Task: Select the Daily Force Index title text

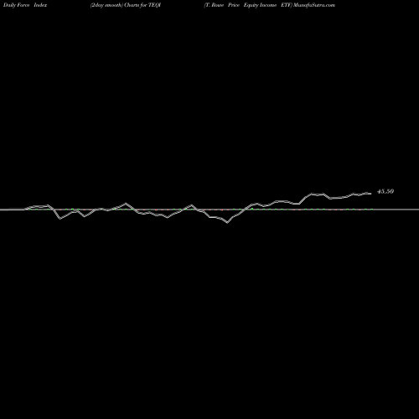Action: pos(25,5)
